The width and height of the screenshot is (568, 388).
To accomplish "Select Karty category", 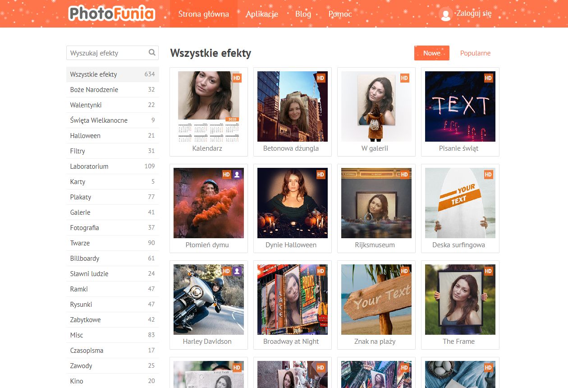I will pos(112,182).
